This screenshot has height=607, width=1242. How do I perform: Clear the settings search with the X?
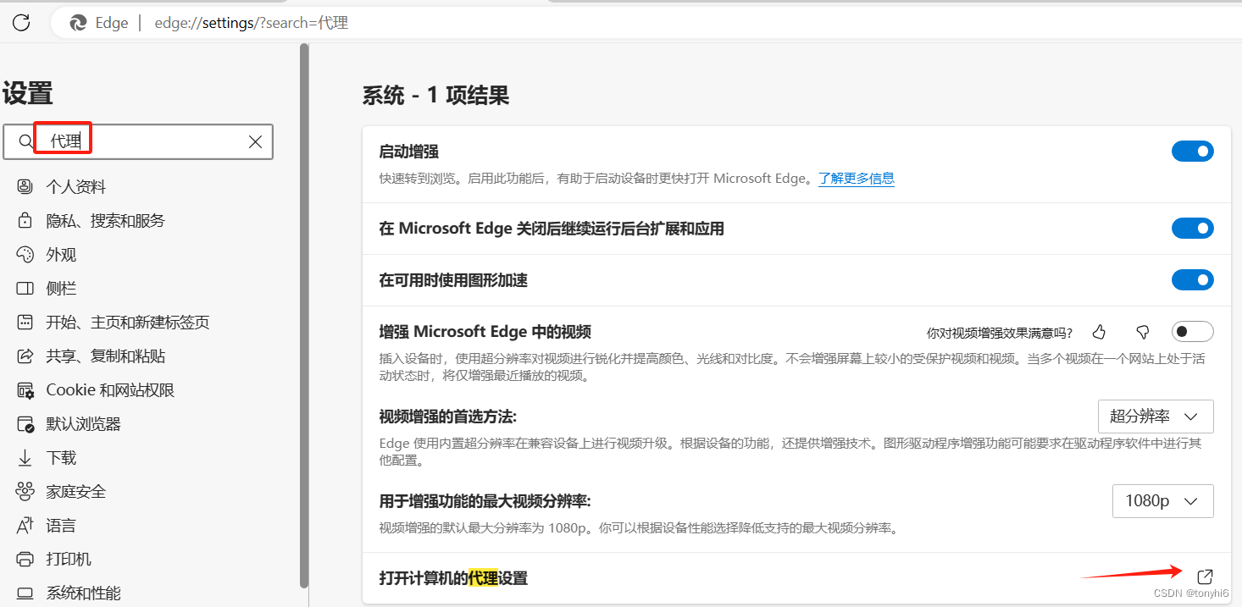tap(255, 141)
